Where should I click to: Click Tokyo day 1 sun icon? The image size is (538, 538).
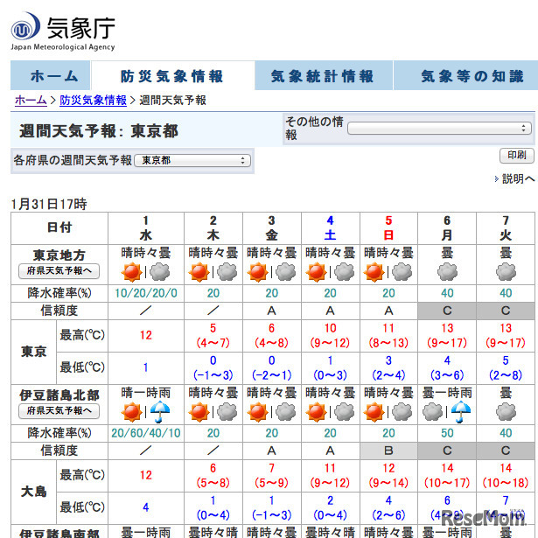[132, 272]
